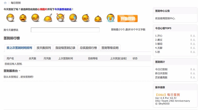Select the sad frowning open-mouth emoticon

[23, 18]
